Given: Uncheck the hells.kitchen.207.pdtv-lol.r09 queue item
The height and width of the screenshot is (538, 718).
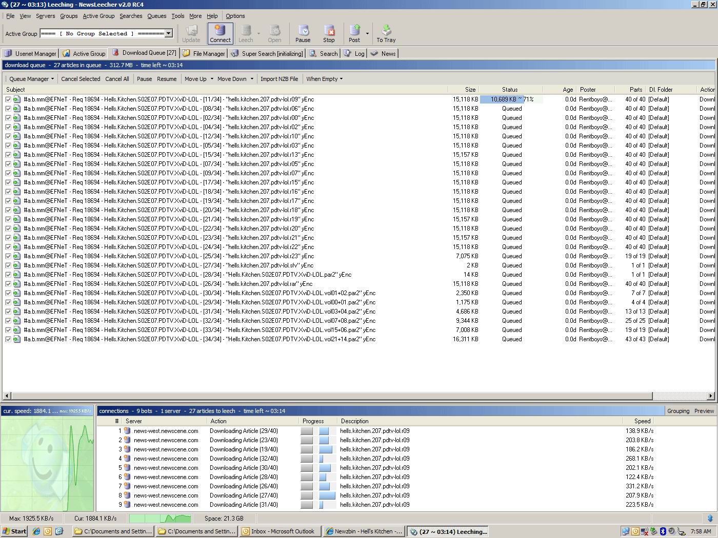Looking at the screenshot, I should (x=8, y=99).
